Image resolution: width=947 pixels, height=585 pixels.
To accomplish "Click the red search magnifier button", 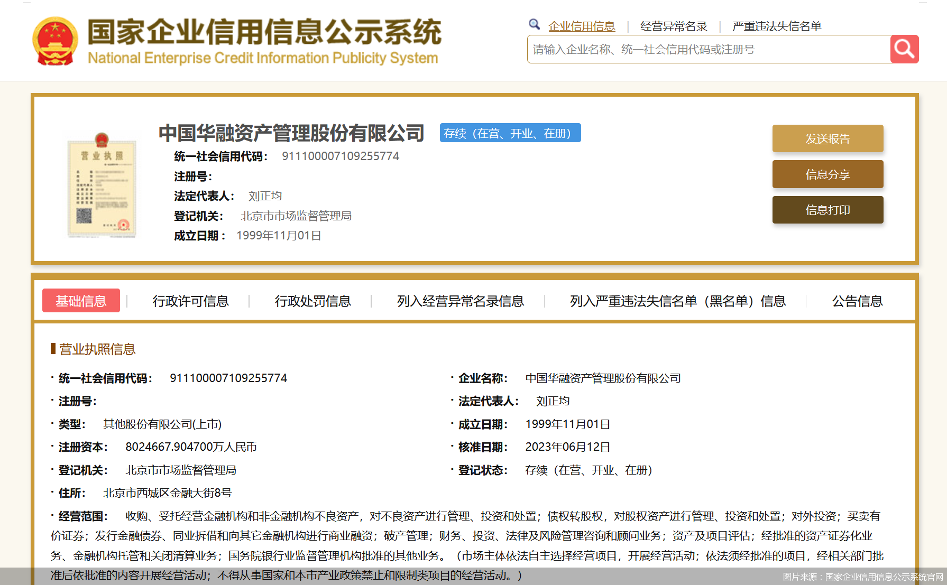I will coord(904,49).
